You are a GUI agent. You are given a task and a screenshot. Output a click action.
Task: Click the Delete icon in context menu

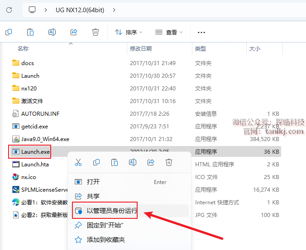point(169,162)
